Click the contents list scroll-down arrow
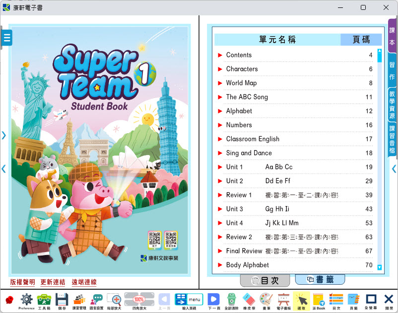This screenshot has height=313, width=398. click(x=380, y=267)
